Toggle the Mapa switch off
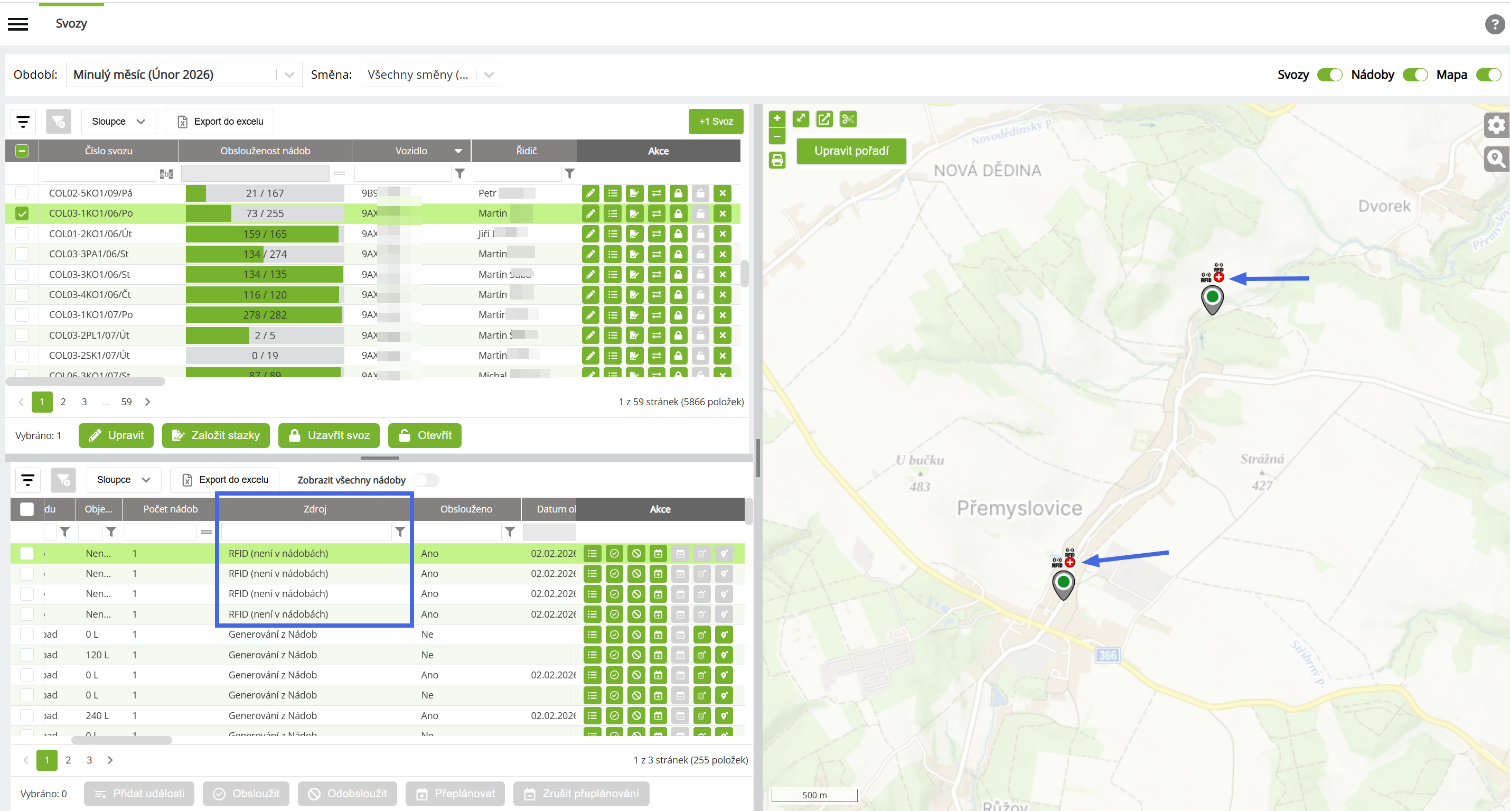The image size is (1510, 811). click(1488, 74)
